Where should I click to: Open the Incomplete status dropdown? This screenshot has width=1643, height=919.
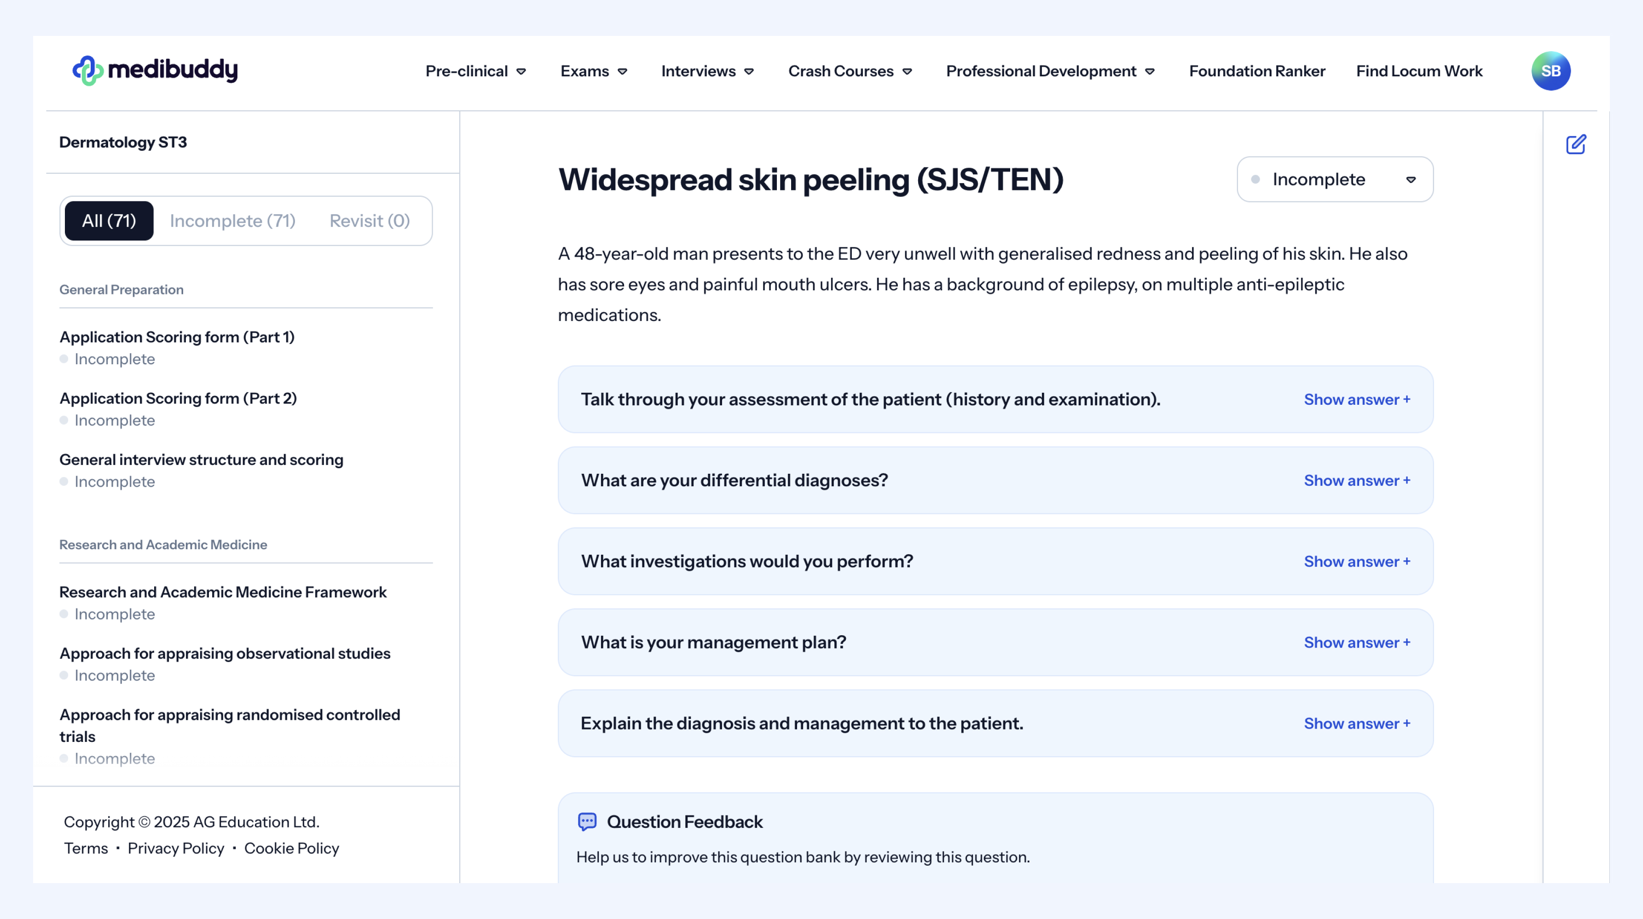pyautogui.click(x=1334, y=180)
